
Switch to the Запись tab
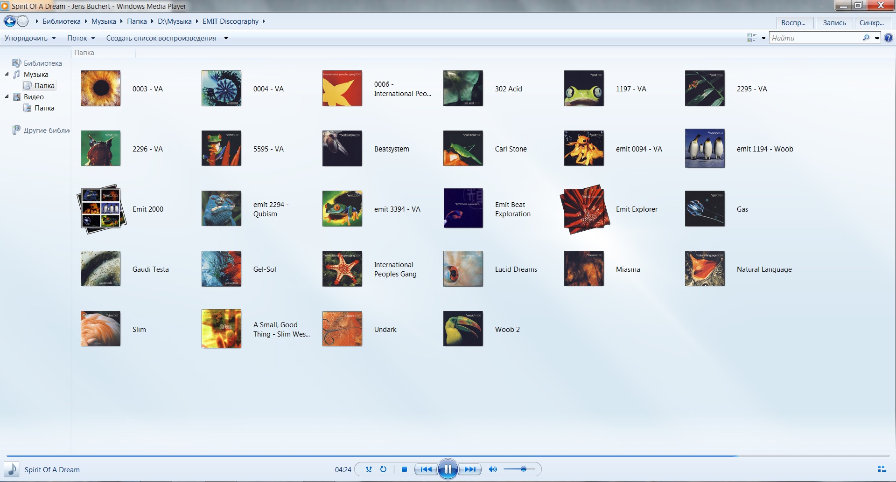pos(834,22)
